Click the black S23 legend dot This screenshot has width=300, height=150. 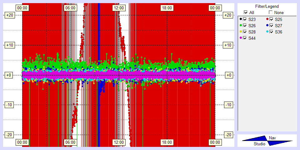[241, 19]
